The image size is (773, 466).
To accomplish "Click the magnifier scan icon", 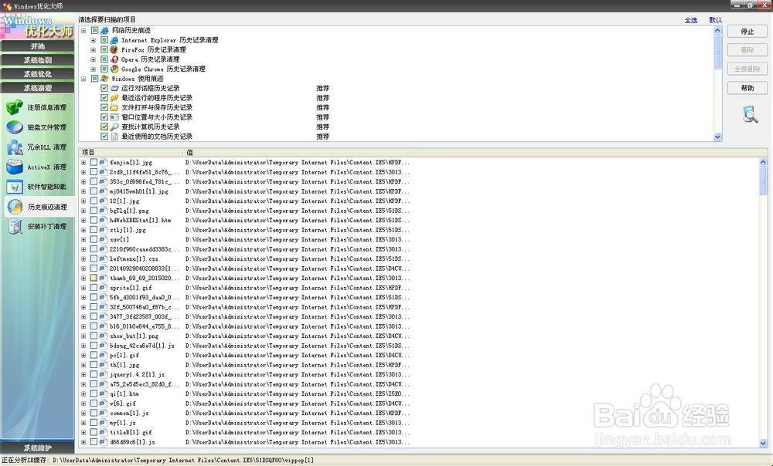I will pos(750,114).
